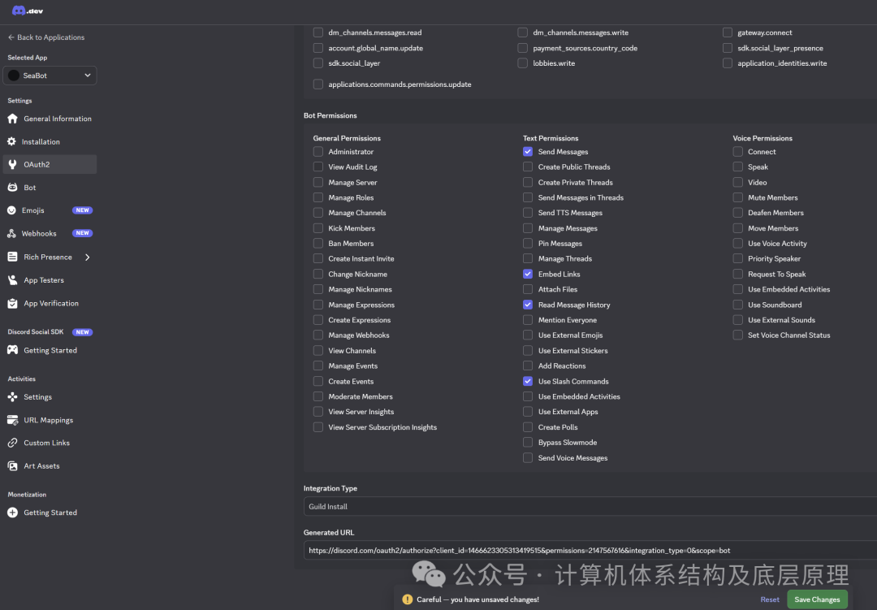The width and height of the screenshot is (877, 610).
Task: Check the Add Reactions permission
Action: coord(528,366)
